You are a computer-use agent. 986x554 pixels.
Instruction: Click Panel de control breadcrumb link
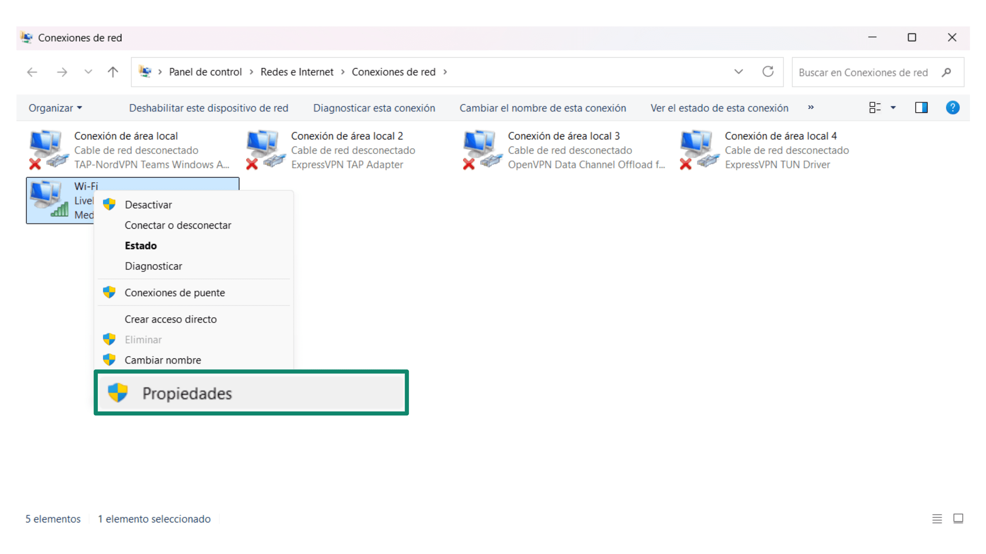click(205, 72)
